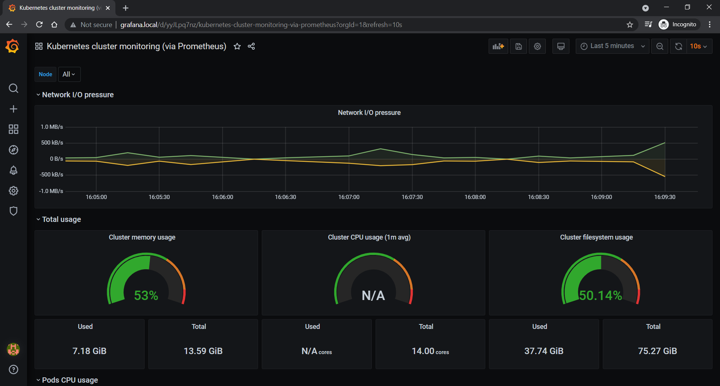Bookmark this page with star icon
720x386 pixels.
coord(630,24)
